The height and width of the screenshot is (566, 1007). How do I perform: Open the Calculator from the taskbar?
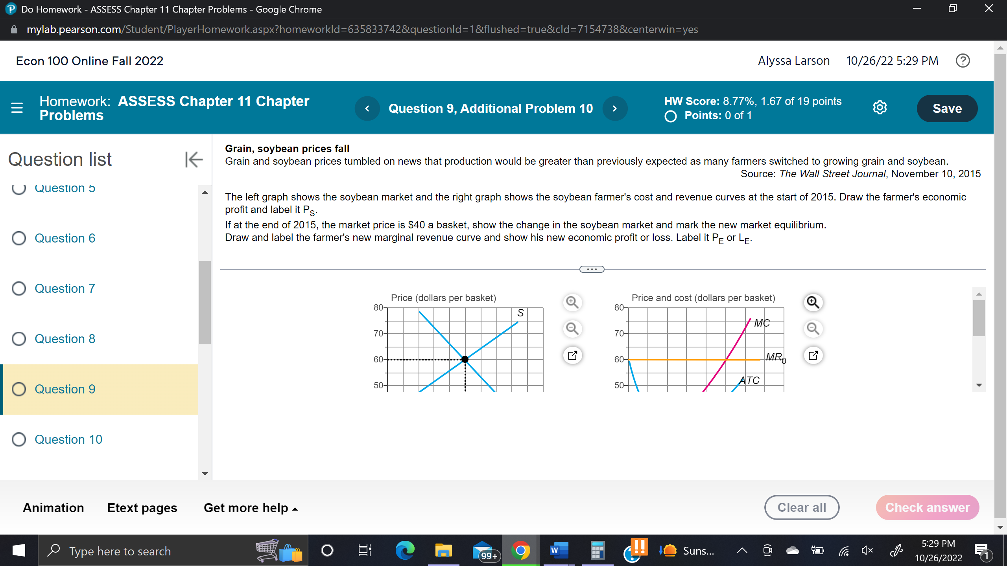point(597,550)
